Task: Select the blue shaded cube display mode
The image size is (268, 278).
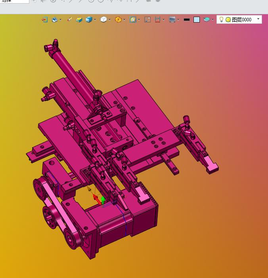Action: point(89,19)
